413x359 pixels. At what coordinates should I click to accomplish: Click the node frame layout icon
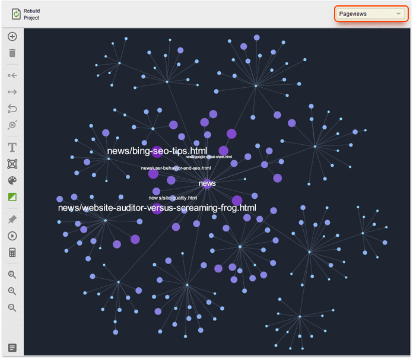click(x=12, y=164)
